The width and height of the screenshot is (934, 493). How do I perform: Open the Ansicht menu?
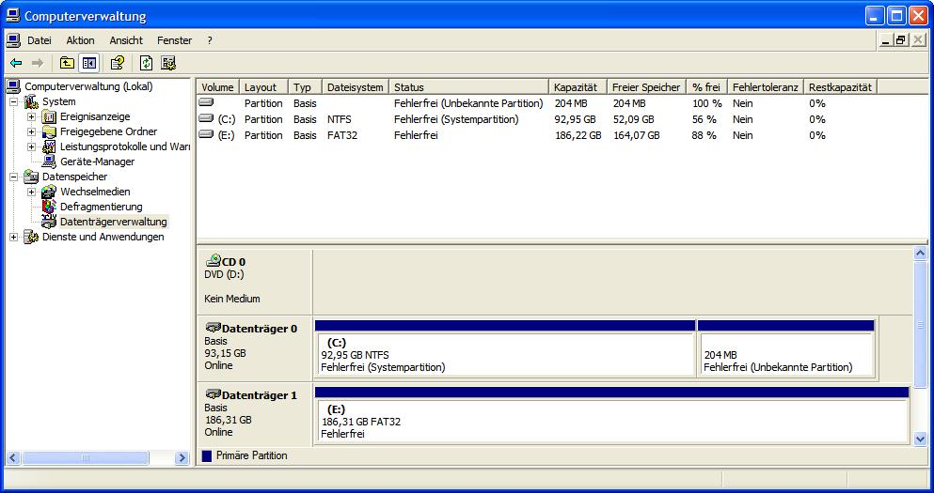126,40
